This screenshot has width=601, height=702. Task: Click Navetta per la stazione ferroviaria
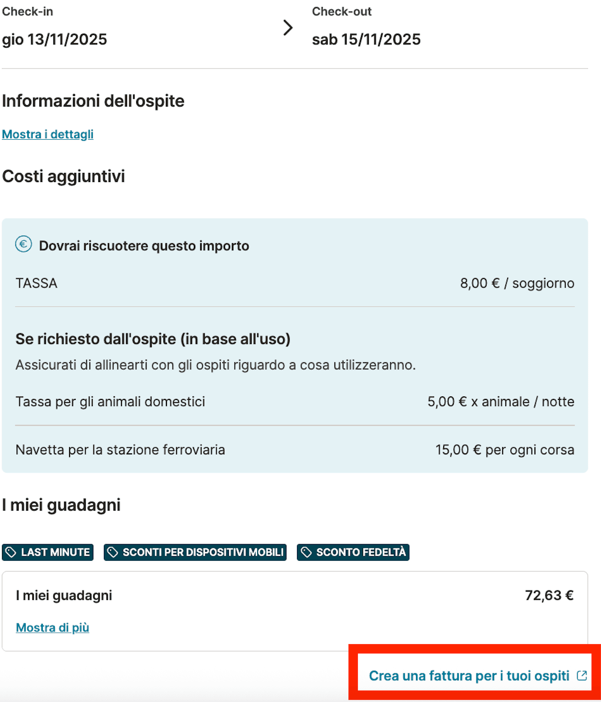tap(121, 450)
